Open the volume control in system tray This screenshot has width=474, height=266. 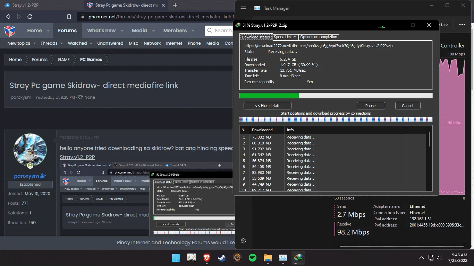click(x=439, y=258)
